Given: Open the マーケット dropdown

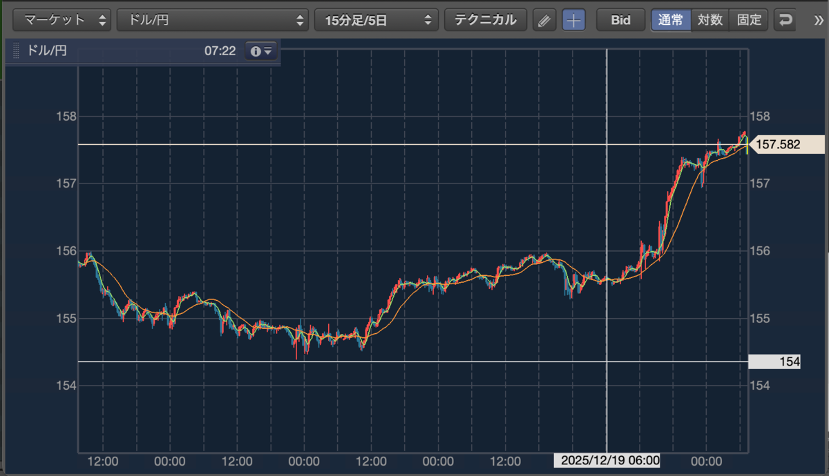Looking at the screenshot, I should (x=63, y=20).
